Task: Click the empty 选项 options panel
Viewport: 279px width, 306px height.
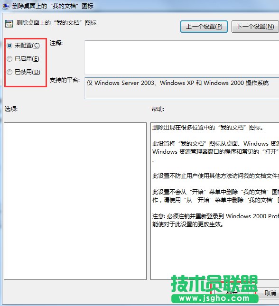Action: [75, 201]
